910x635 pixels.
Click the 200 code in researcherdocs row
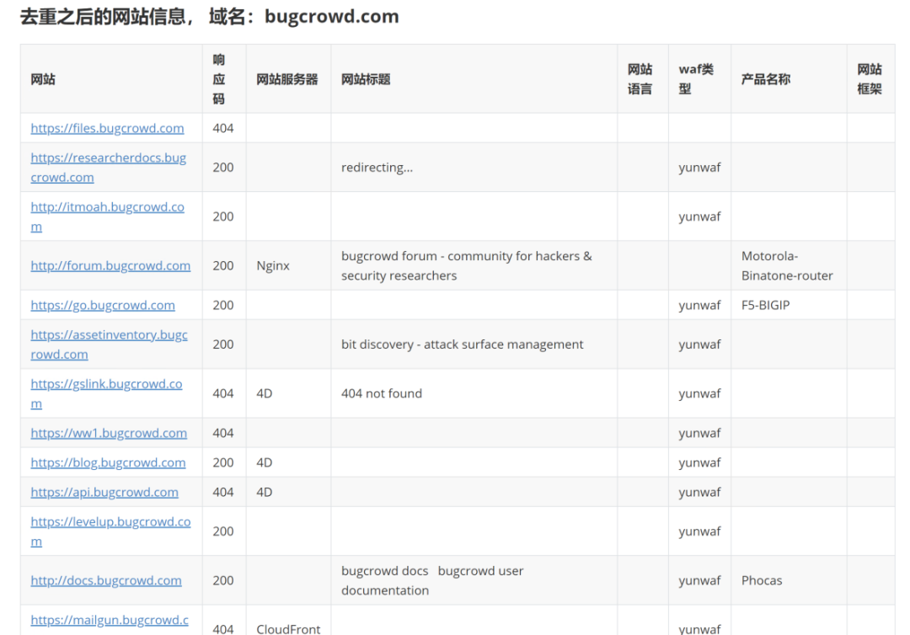[223, 168]
